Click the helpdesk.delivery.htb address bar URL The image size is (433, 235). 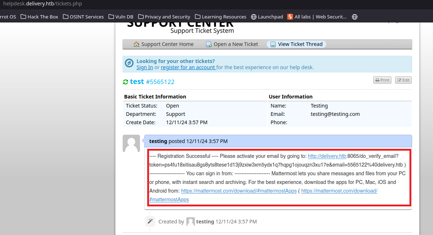pyautogui.click(x=43, y=4)
